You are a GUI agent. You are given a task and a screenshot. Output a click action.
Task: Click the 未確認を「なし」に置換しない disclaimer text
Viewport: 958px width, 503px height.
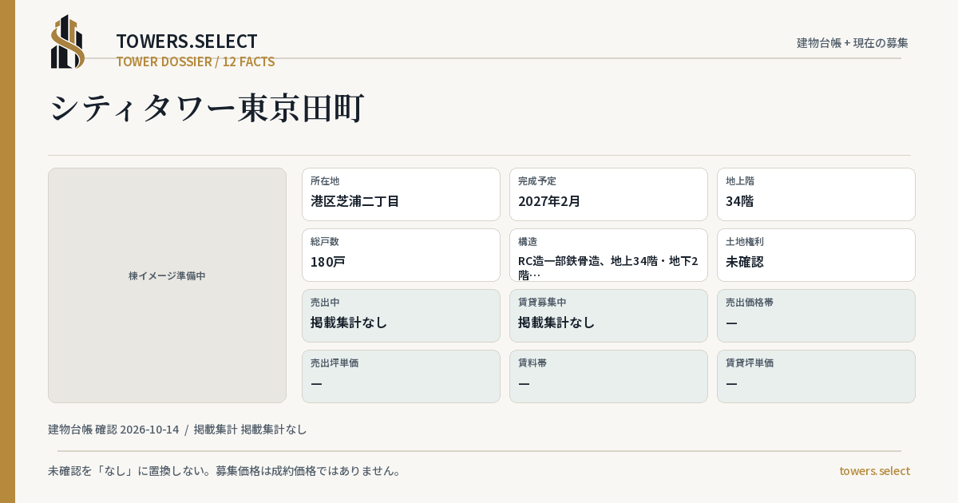pos(224,470)
